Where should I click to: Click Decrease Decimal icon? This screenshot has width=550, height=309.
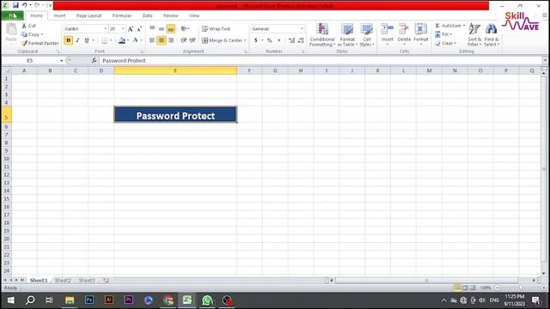coord(301,40)
